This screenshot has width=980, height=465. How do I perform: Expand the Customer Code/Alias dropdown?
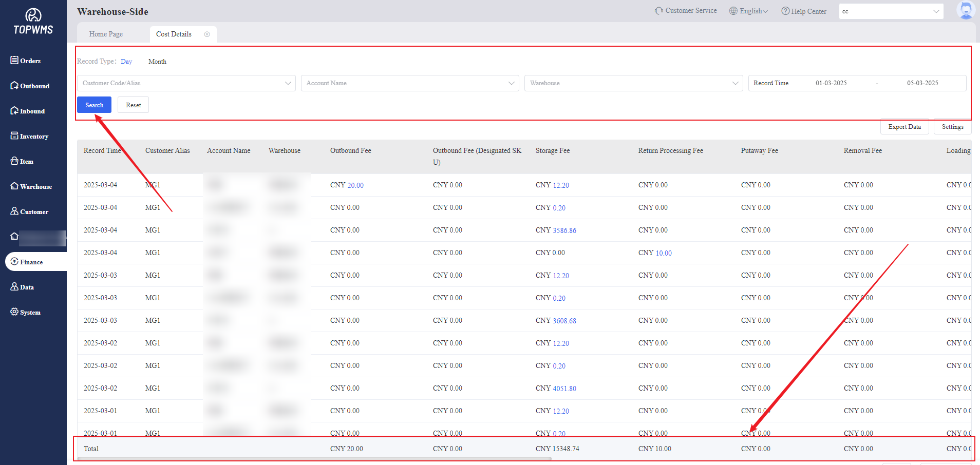pos(186,83)
